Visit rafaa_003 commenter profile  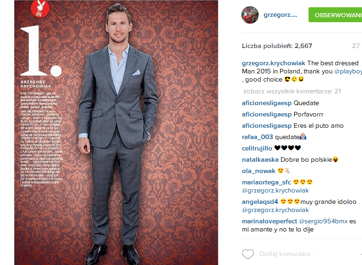(257, 137)
